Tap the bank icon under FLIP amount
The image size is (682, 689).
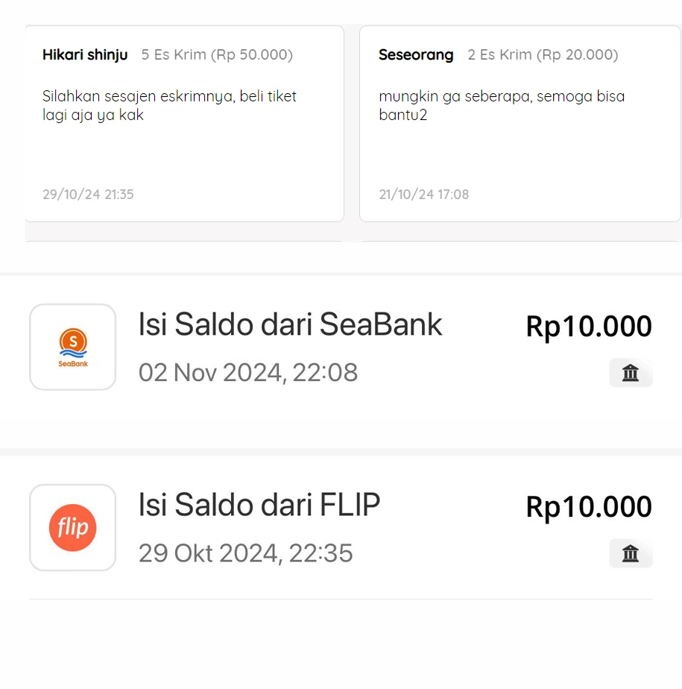[631, 553]
